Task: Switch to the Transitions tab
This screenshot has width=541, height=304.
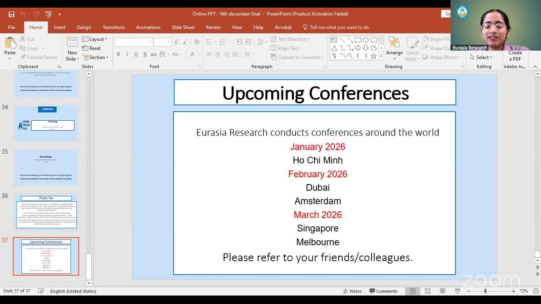Action: [114, 27]
